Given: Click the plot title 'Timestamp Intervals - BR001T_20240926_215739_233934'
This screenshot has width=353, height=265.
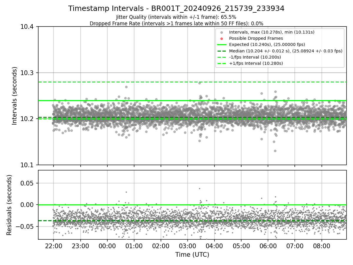Looking at the screenshot, I should pyautogui.click(x=176, y=9).
